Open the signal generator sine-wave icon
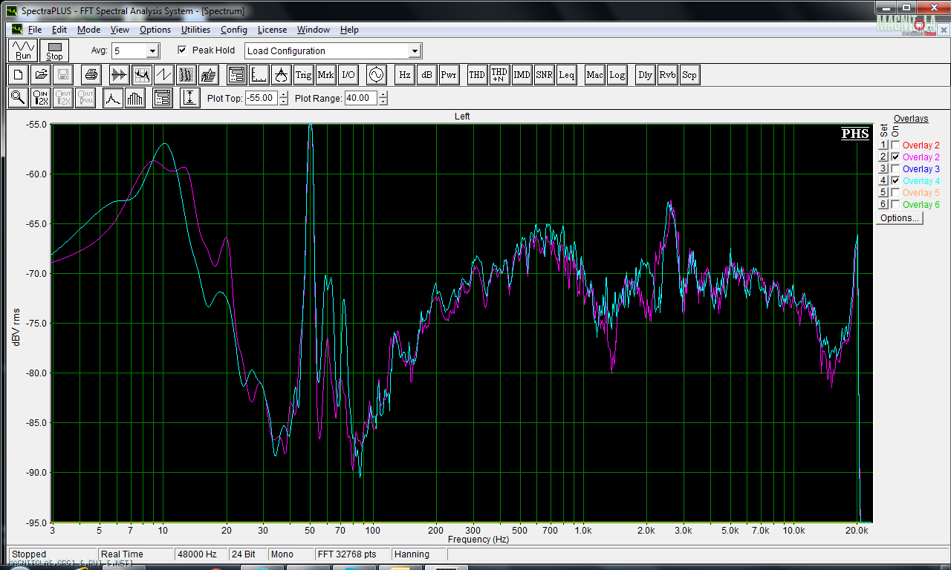This screenshot has width=951, height=570. [376, 75]
